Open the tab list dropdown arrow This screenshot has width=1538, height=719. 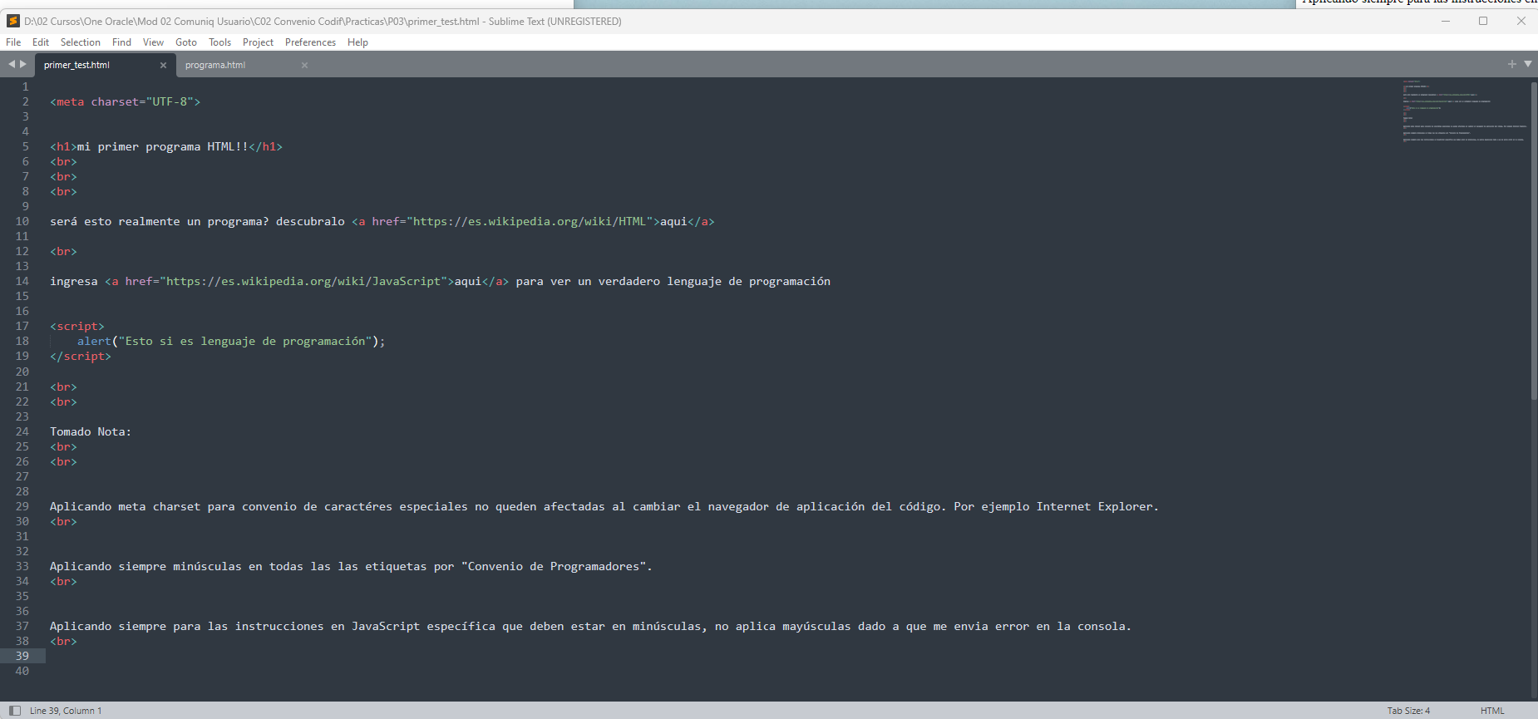1528,64
